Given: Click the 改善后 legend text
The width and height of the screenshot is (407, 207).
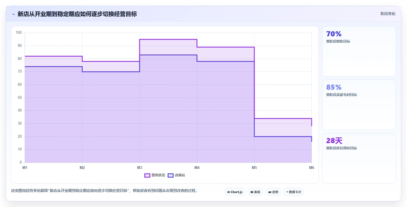Looking at the screenshot, I should [x=180, y=175].
